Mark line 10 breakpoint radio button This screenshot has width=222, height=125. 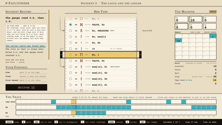coord(70,31)
